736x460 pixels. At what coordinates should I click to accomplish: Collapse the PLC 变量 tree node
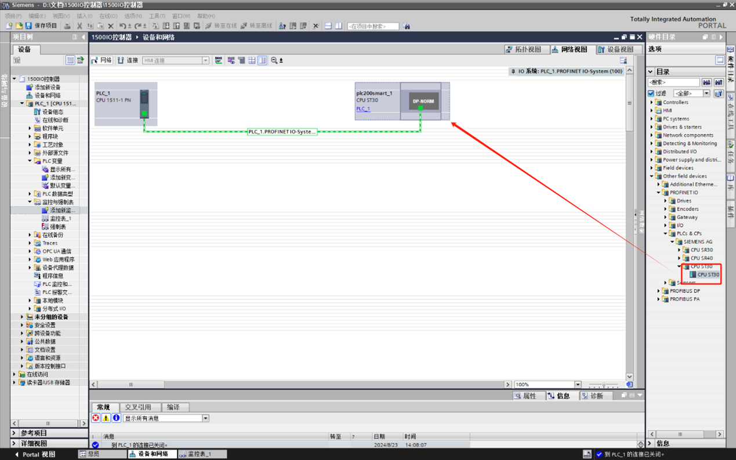[30, 161]
